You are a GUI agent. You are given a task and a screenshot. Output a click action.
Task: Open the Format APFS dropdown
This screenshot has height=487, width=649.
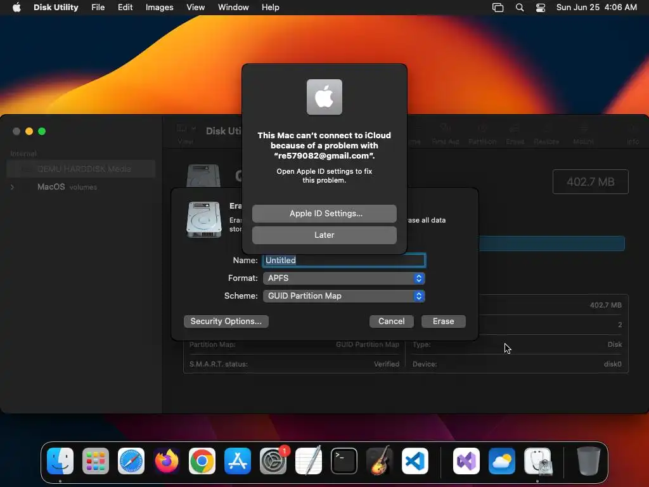(x=344, y=278)
